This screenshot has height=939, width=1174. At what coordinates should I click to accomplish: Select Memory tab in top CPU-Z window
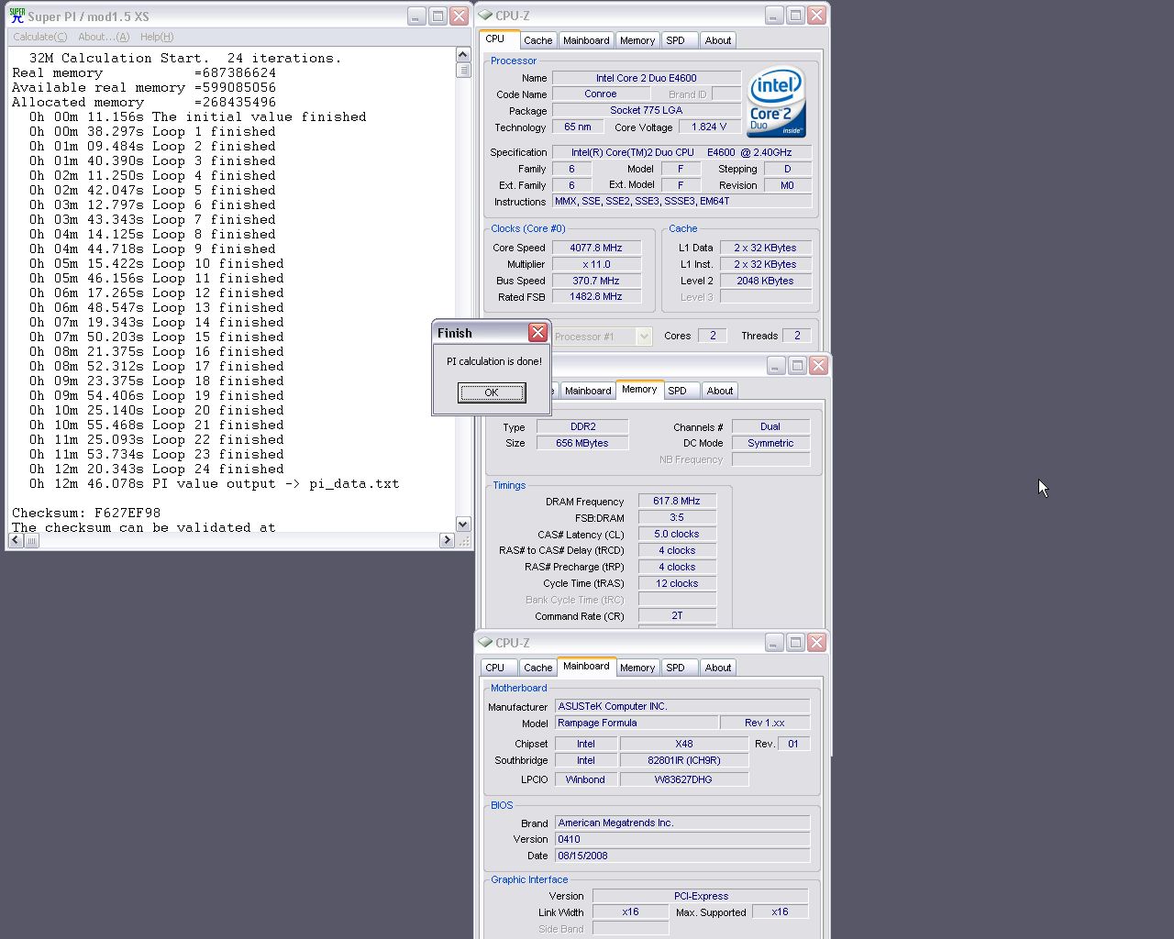click(637, 40)
